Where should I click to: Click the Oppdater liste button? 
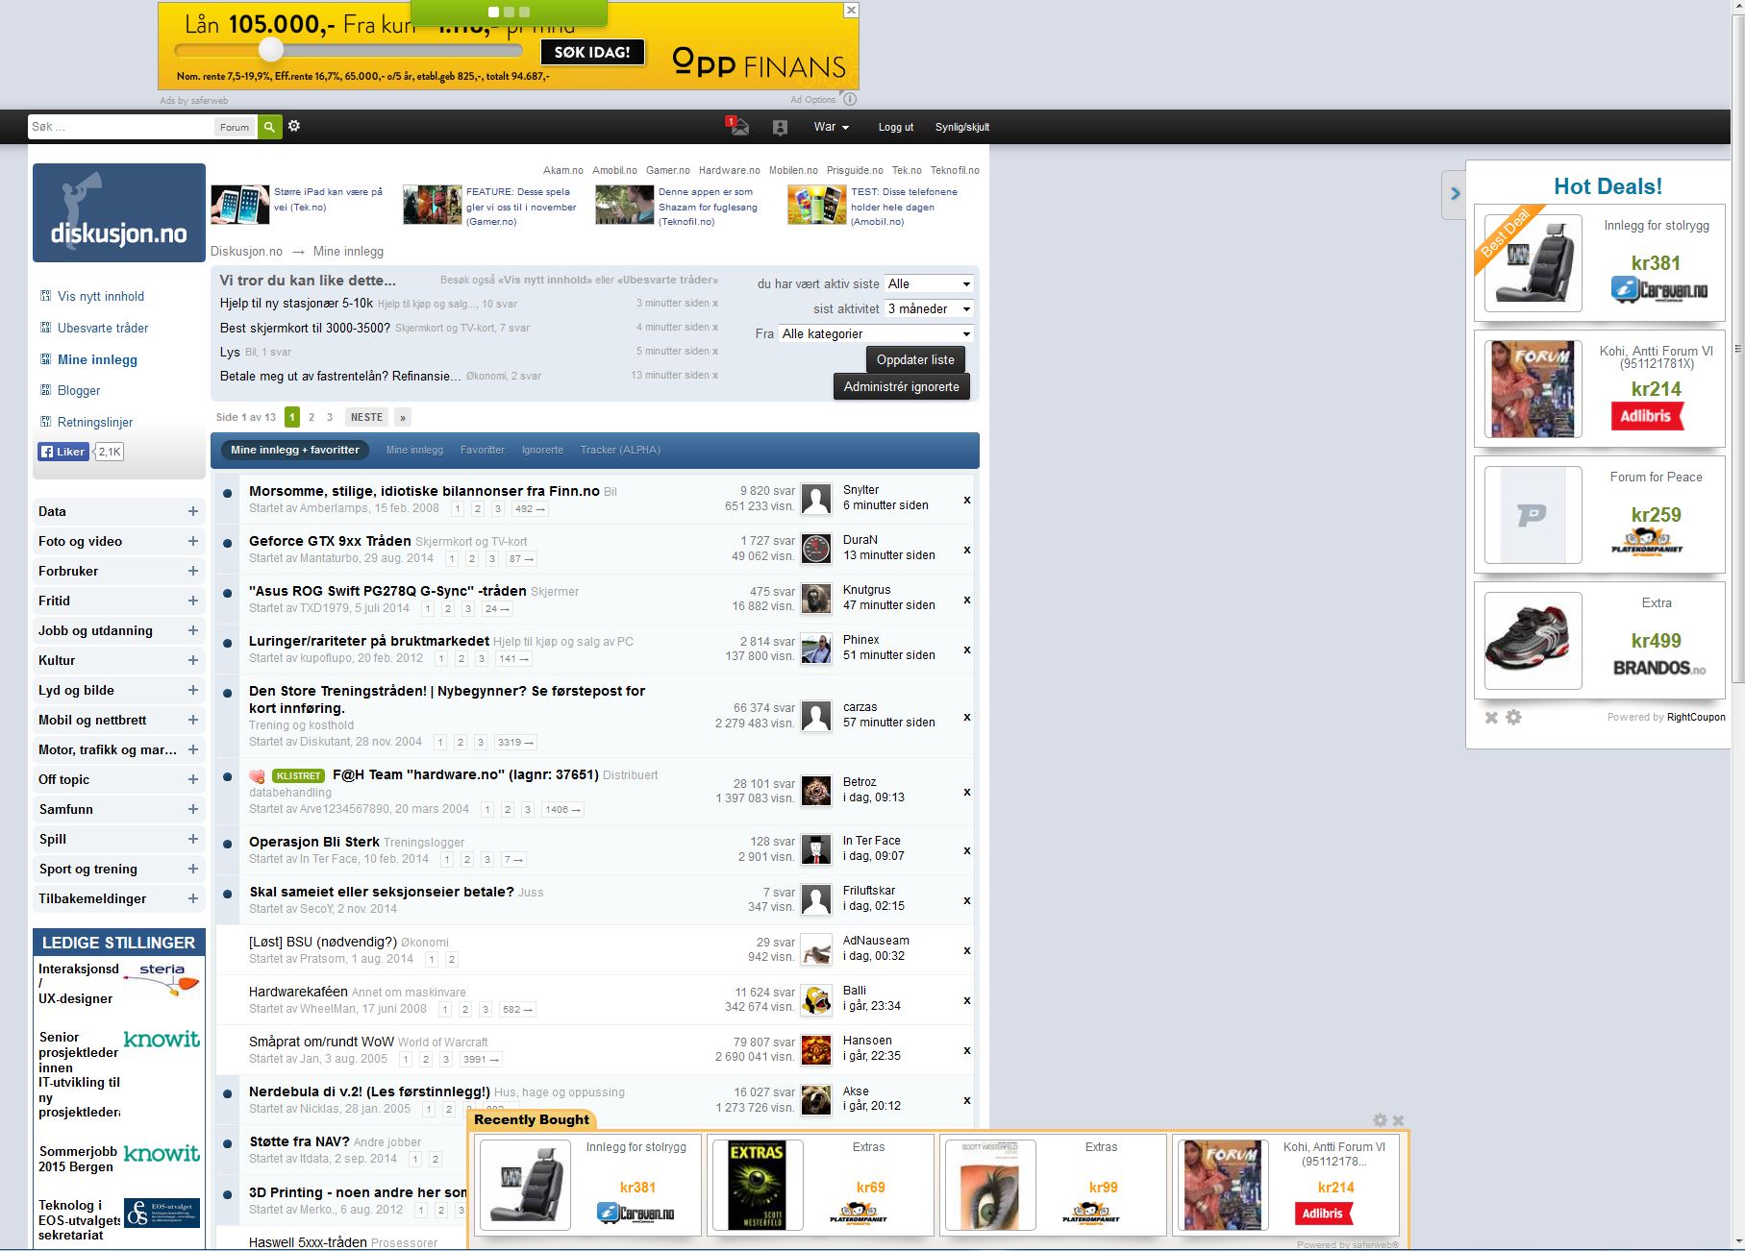point(915,359)
